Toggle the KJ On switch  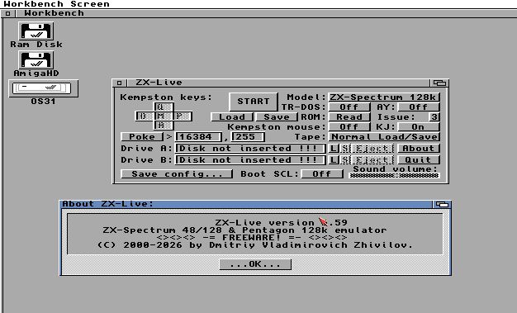(x=419, y=127)
